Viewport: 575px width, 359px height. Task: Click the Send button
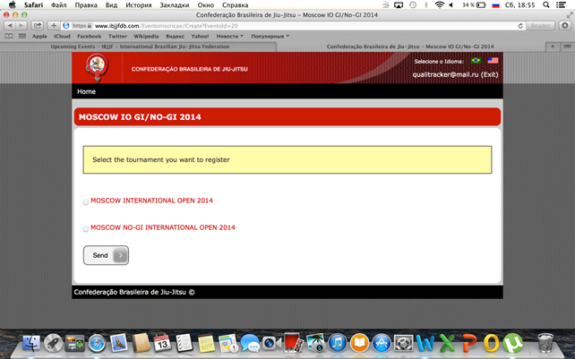click(106, 255)
